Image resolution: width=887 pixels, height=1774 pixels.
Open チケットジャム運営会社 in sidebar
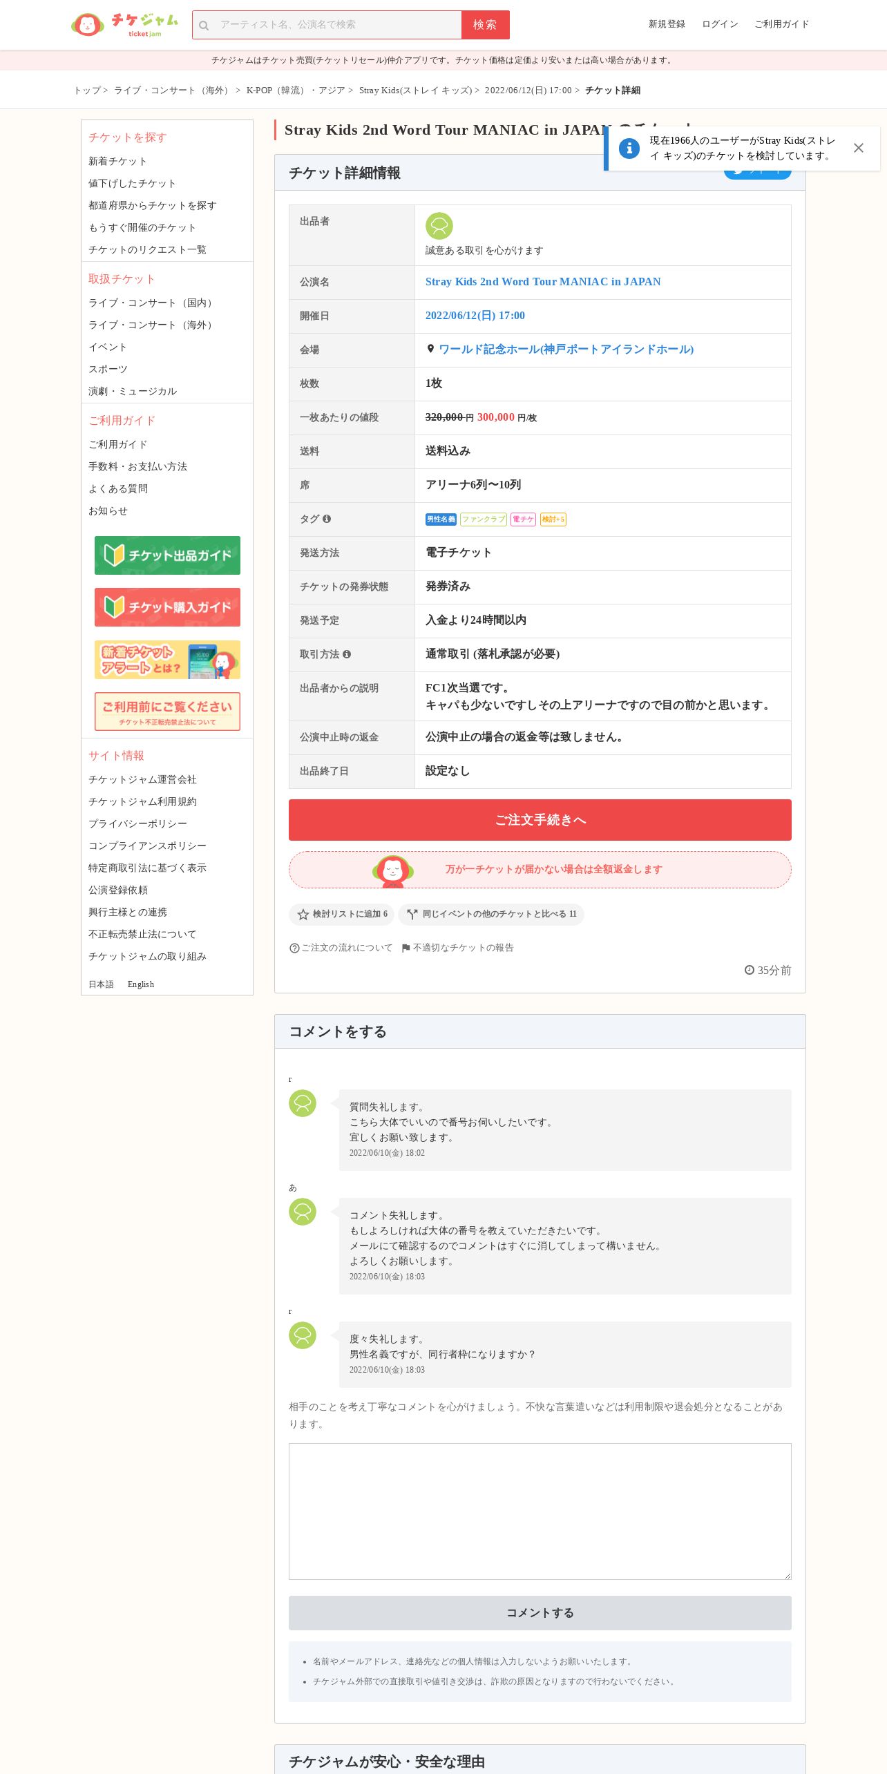[142, 780]
